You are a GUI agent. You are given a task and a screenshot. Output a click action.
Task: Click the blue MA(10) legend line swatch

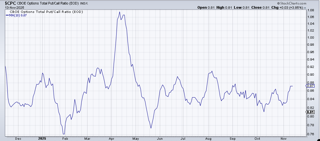pos(6,15)
